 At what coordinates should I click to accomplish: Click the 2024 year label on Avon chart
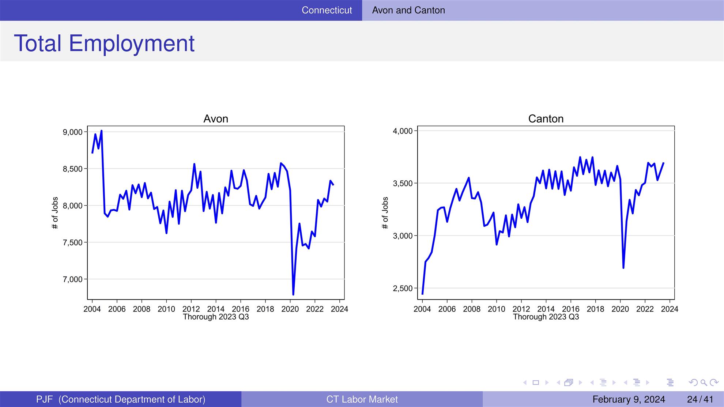coord(340,309)
